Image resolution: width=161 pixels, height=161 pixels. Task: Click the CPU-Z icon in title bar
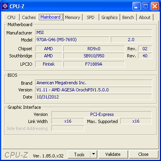(x=5, y=6)
